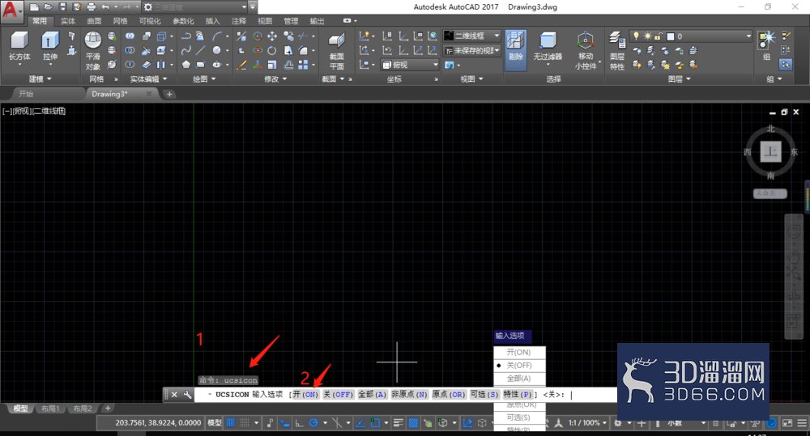Open the Manage (管理) ribbon tab
Viewport: 810px width, 436px height.
point(291,21)
